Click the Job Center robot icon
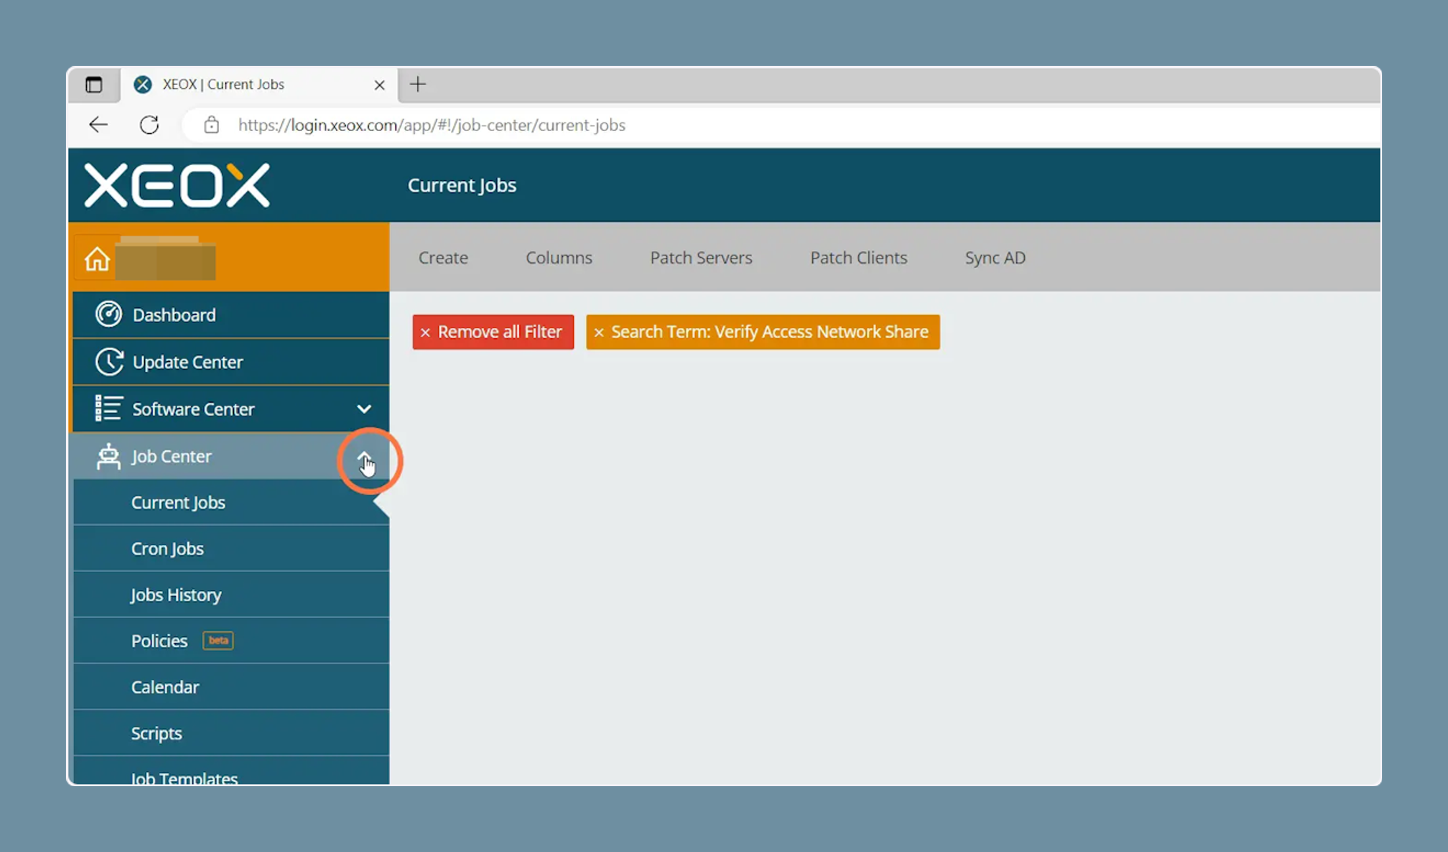The image size is (1448, 852). tap(109, 456)
